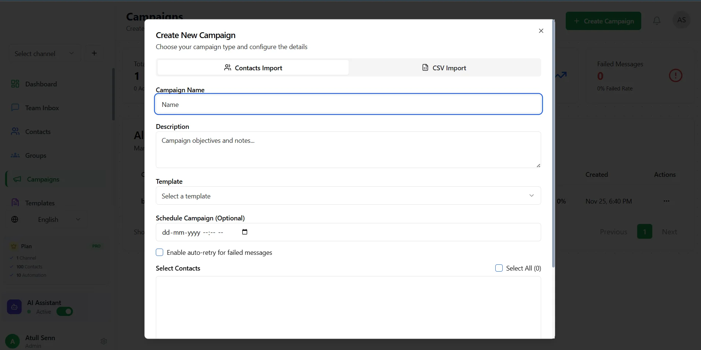Open Team Inbox from the sidebar

pos(42,108)
